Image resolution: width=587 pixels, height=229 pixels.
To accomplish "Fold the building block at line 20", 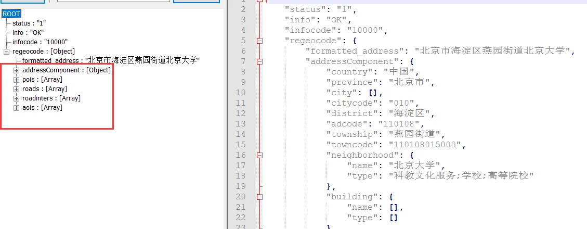I will pos(260,197).
